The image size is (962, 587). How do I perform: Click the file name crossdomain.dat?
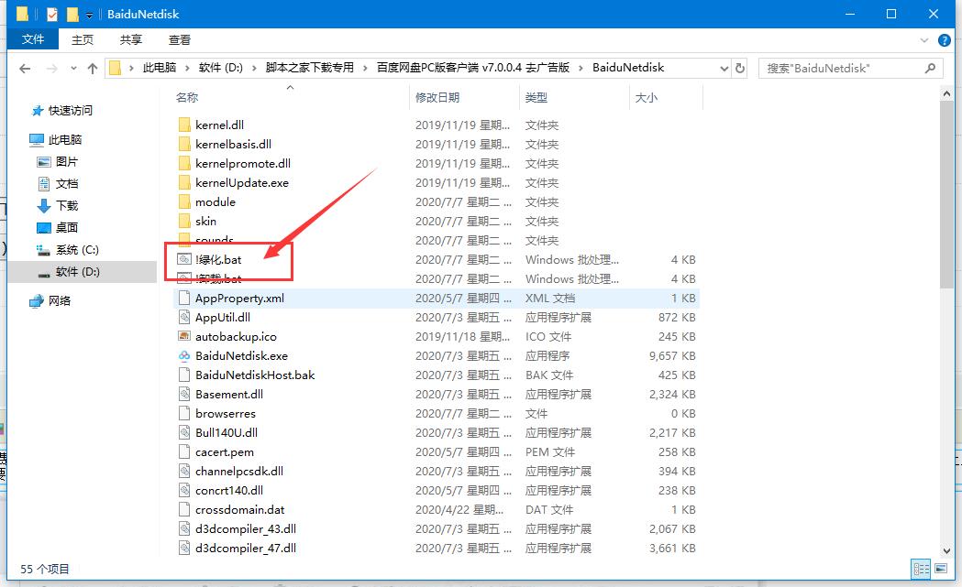click(x=240, y=510)
